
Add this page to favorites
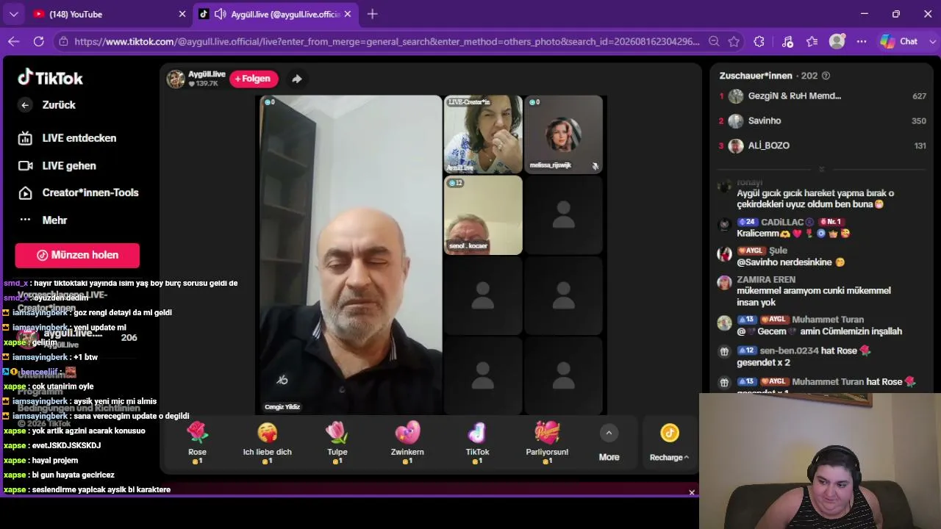[734, 42]
